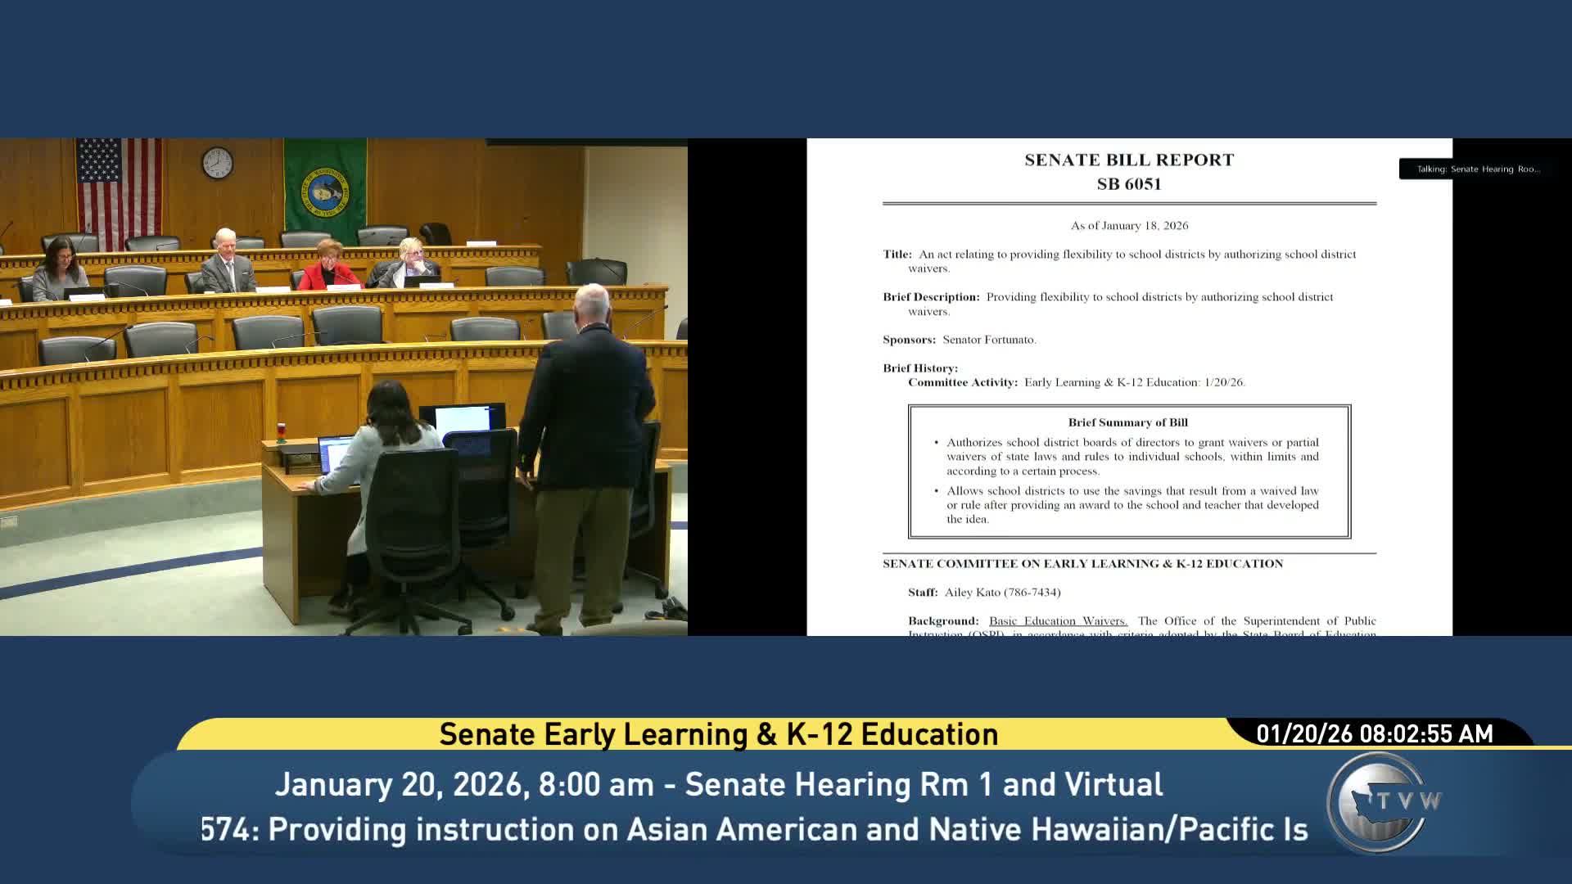Click the Brief Summary of Bill box
This screenshot has width=1572, height=884.
coord(1129,471)
